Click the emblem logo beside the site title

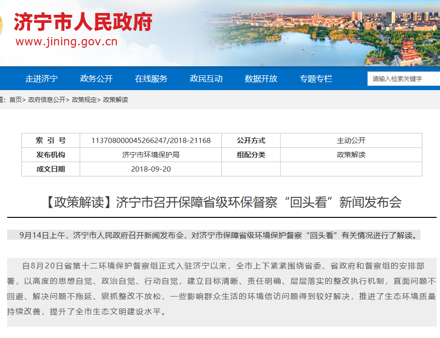(x=1, y=25)
